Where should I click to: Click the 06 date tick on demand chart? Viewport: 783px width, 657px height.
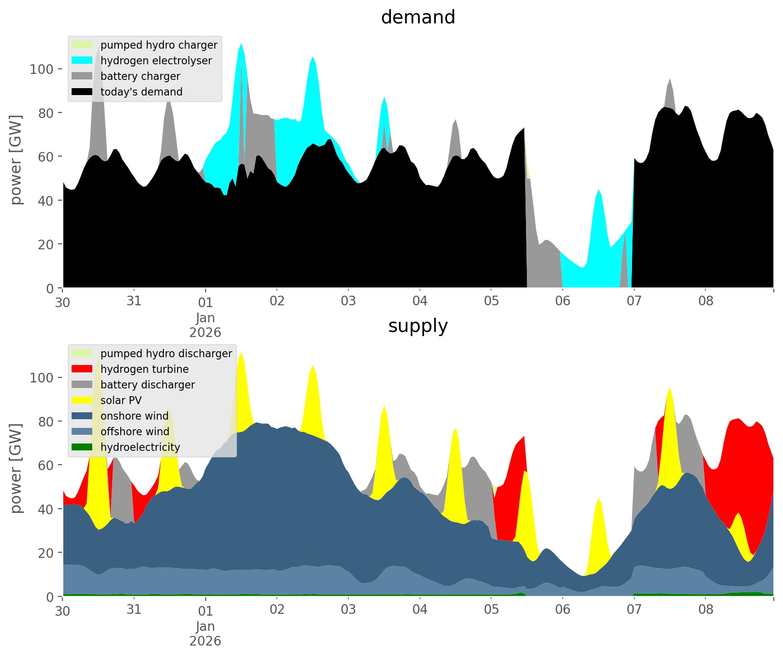point(562,301)
